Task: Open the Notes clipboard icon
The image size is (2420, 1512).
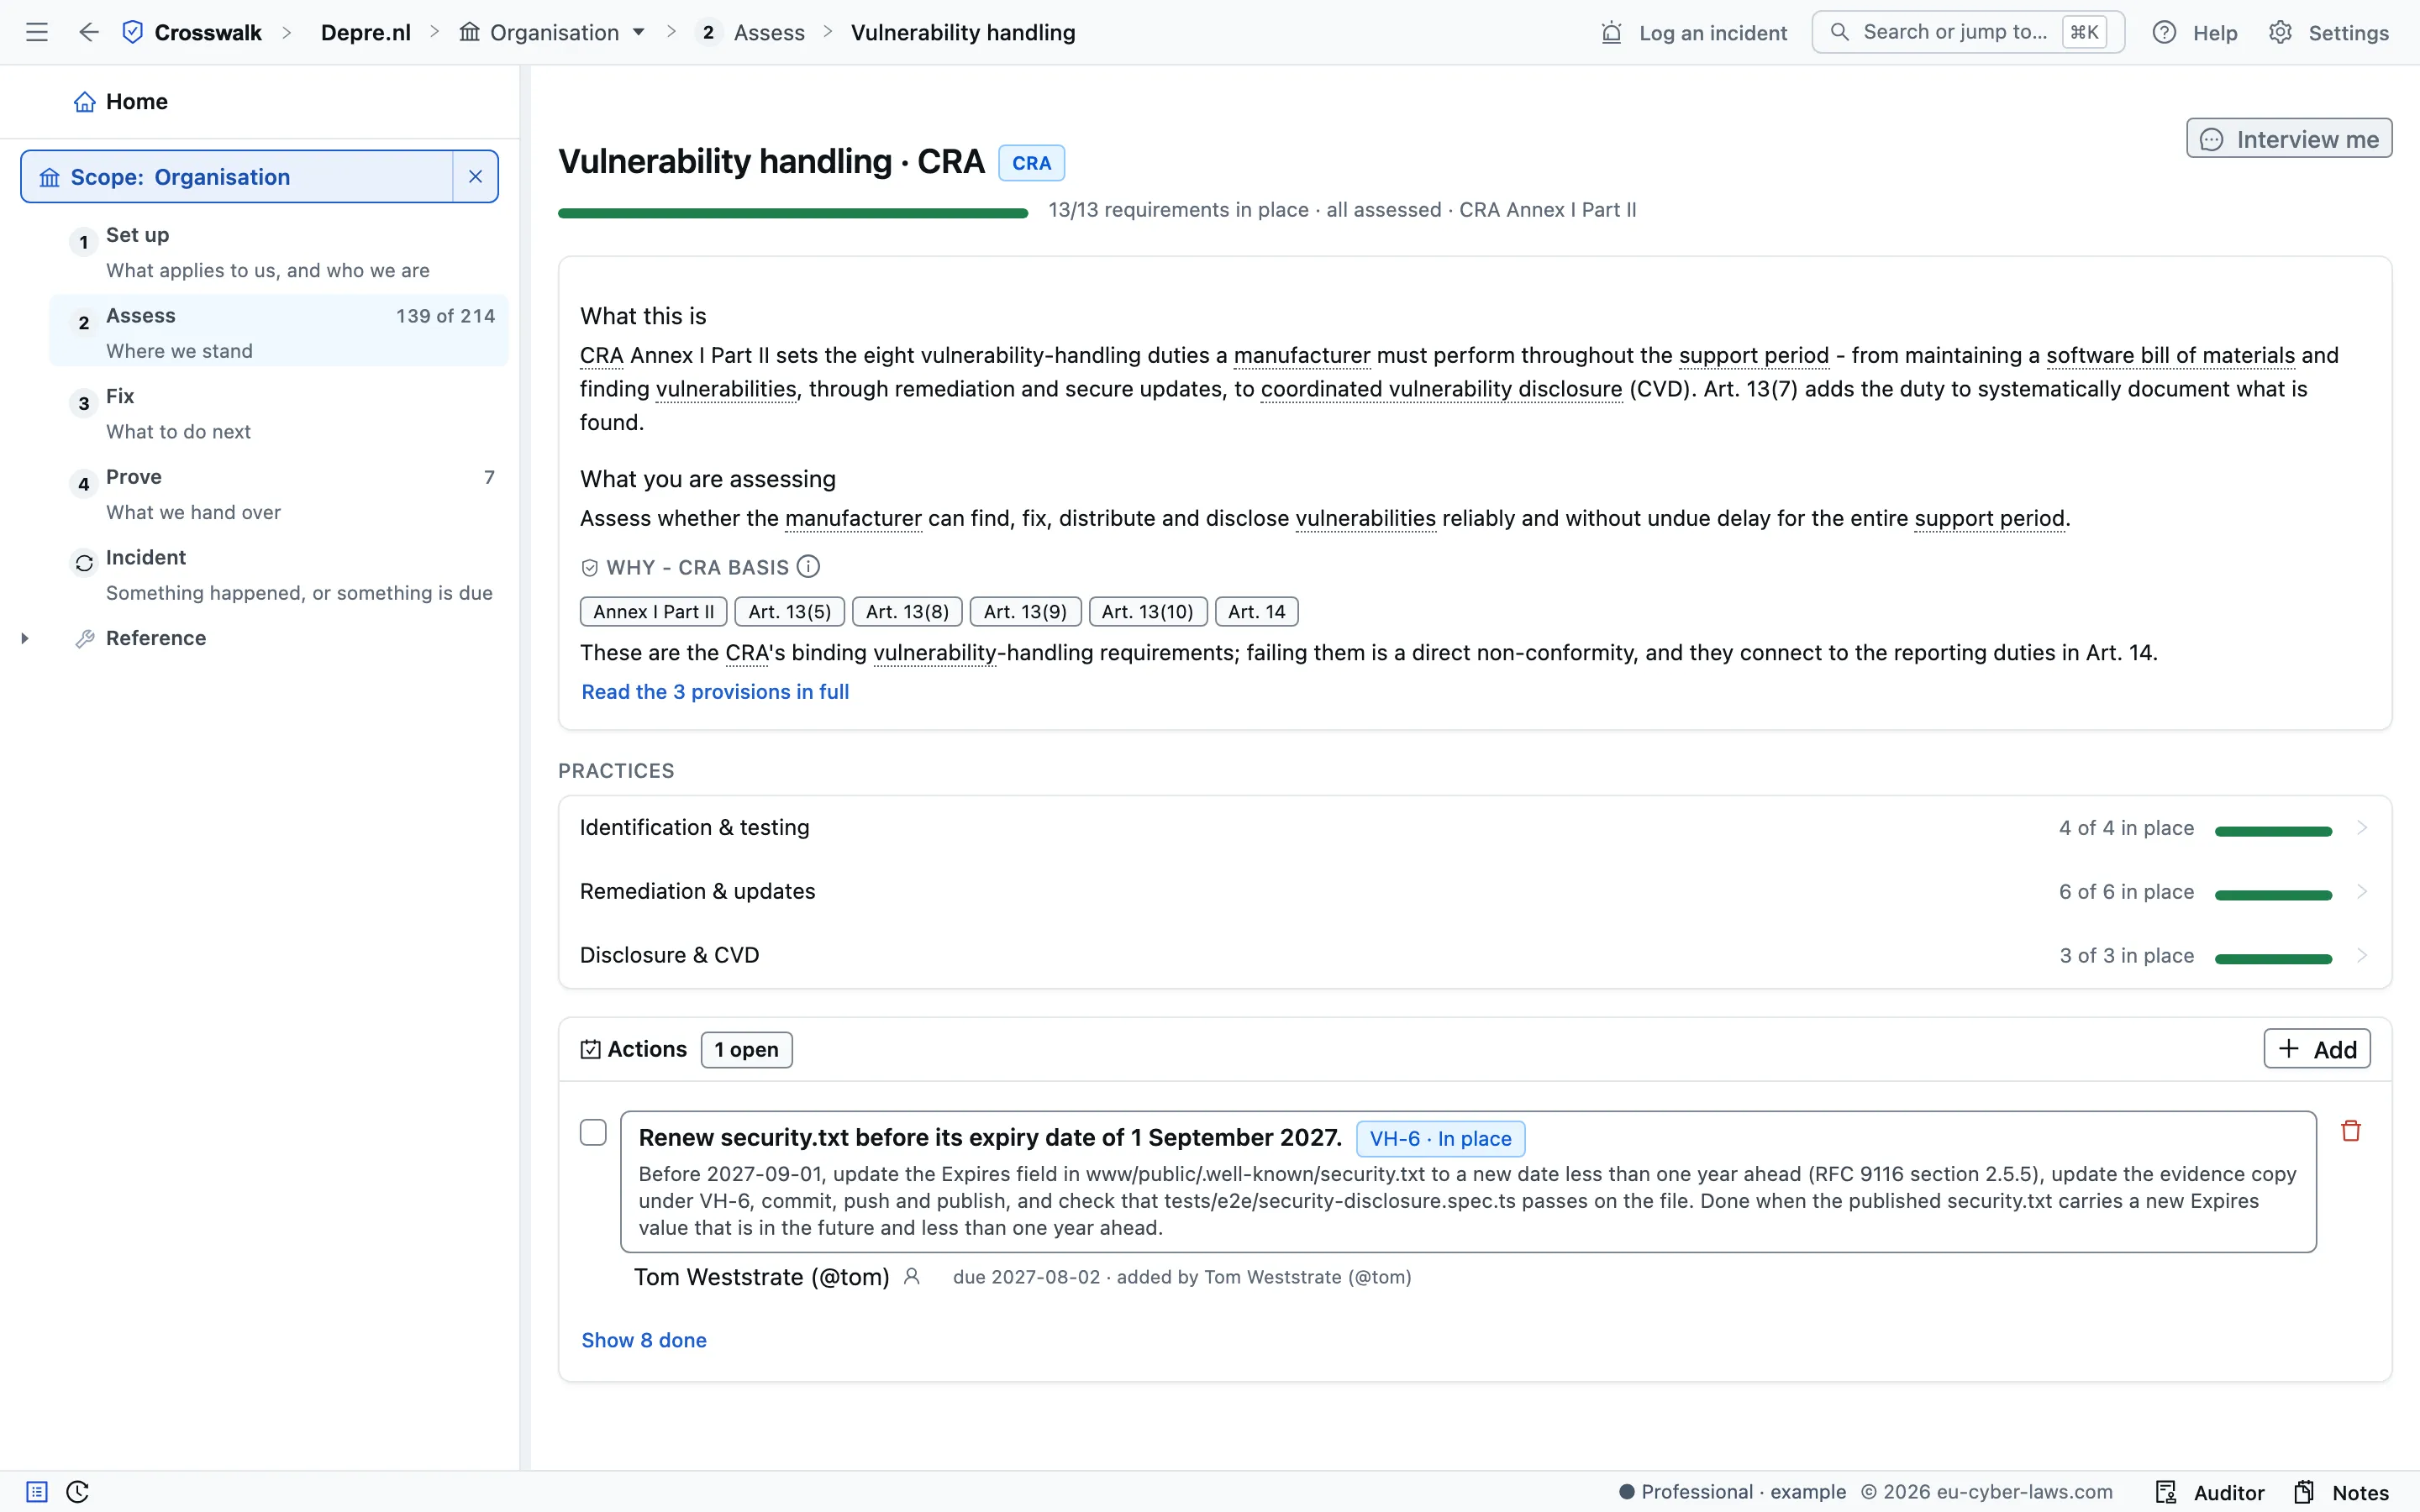Action: click(2304, 1492)
